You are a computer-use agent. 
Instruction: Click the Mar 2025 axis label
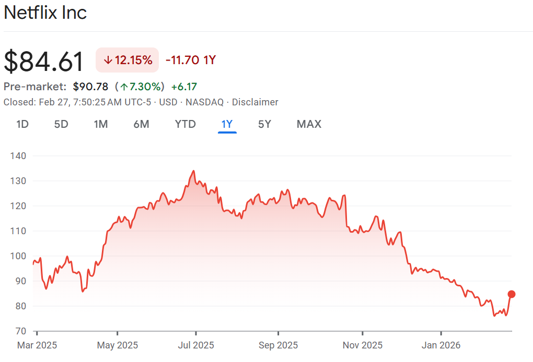pos(37,345)
